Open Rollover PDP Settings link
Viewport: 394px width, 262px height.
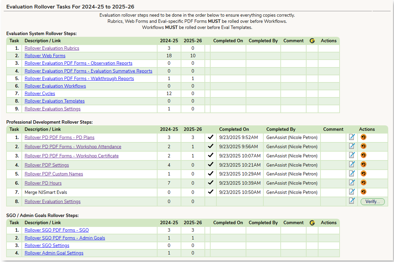(x=47, y=165)
